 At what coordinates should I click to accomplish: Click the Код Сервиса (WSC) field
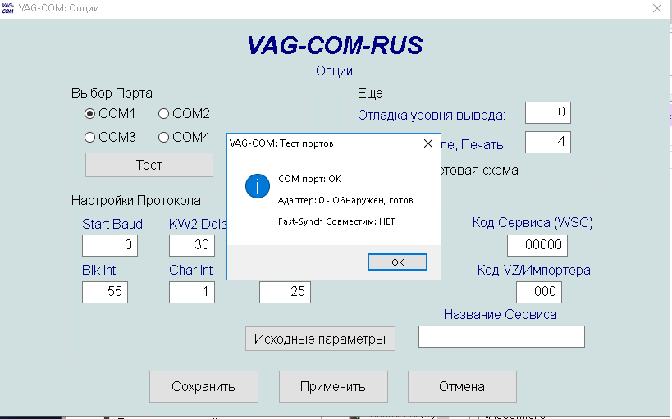[x=537, y=244]
